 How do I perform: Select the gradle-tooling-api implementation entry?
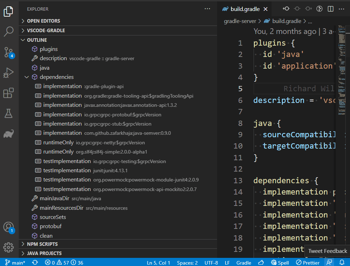coord(118,96)
